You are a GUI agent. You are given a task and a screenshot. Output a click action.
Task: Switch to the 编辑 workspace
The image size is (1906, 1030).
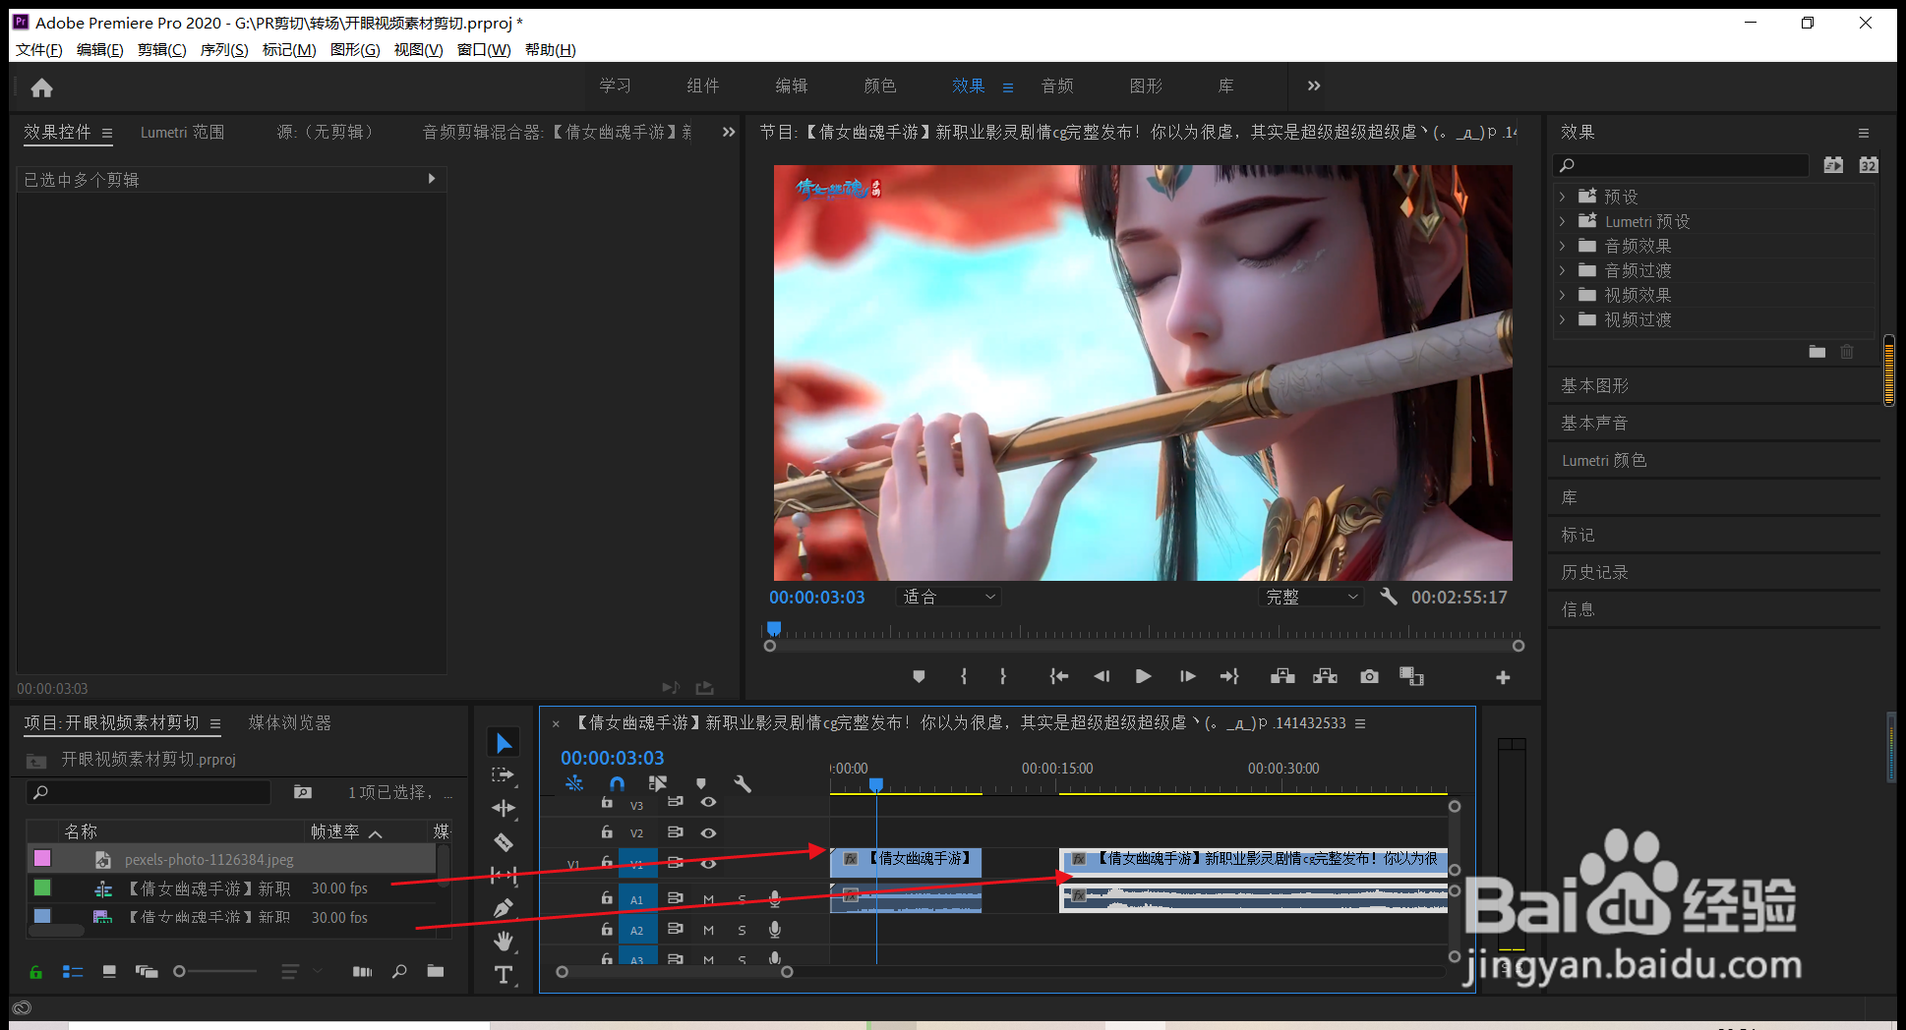[792, 86]
